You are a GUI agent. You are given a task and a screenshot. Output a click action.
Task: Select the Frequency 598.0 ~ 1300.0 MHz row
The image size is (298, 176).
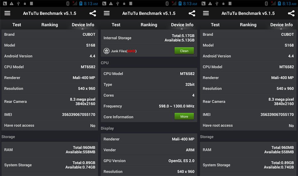coord(149,106)
